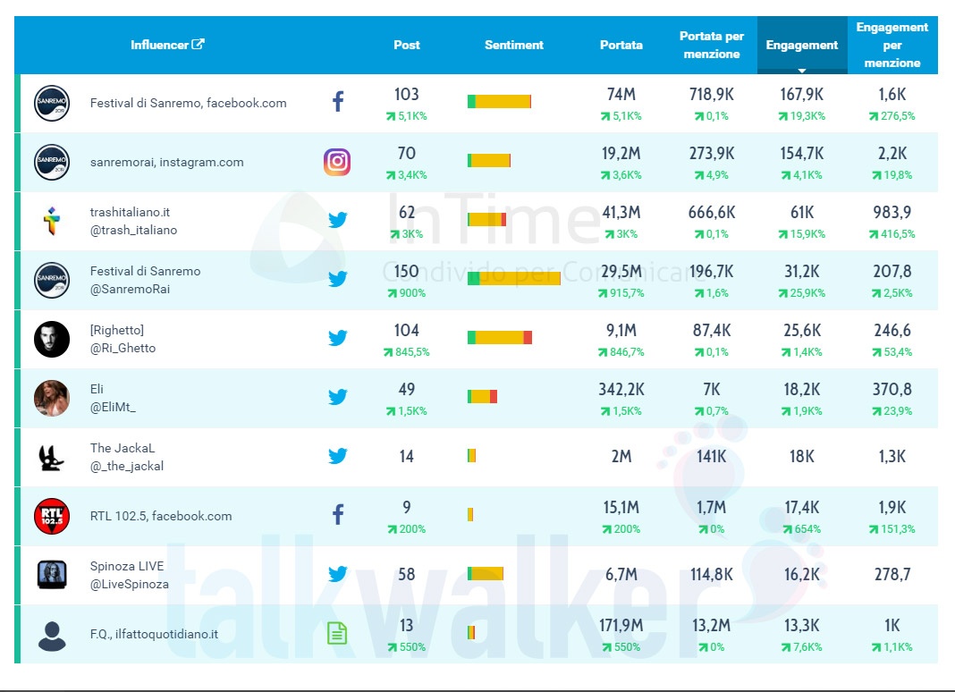This screenshot has width=955, height=692.
Task: Open the trashitaliano.it avatar
Action: 52,221
